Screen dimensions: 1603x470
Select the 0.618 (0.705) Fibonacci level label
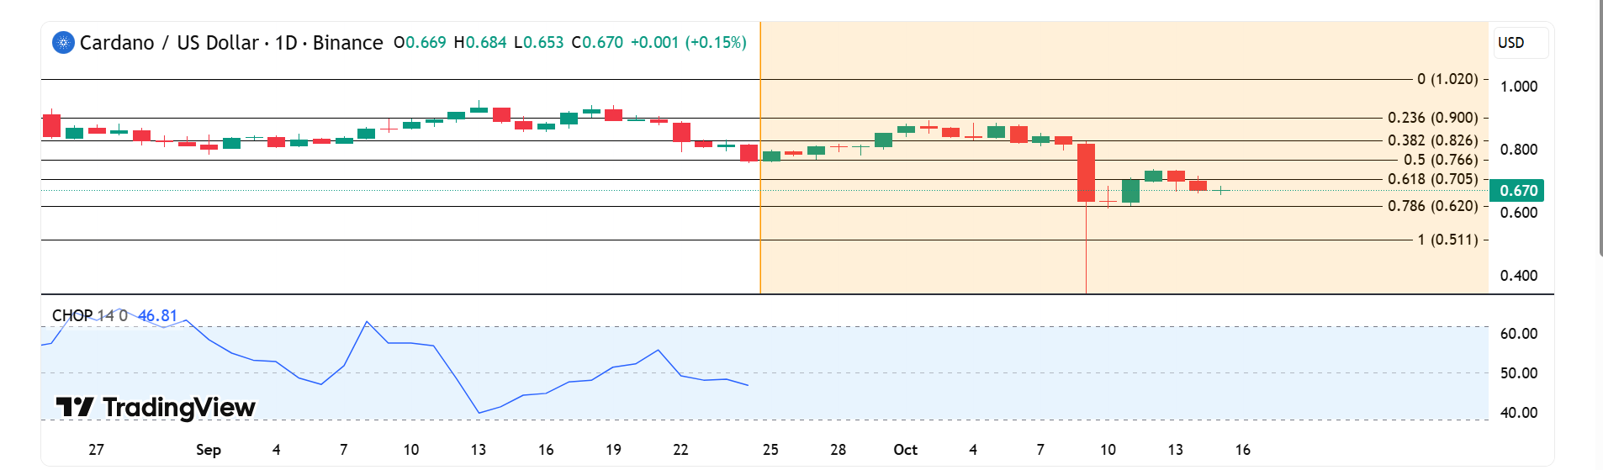(x=1432, y=179)
